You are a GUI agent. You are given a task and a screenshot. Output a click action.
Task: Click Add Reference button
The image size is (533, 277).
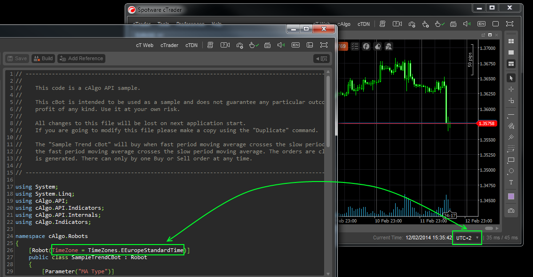81,58
